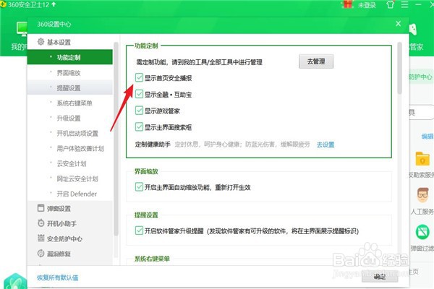Open the main menu hamburger icon
This screenshot has height=289, width=434.
pyautogui.click(x=404, y=5)
